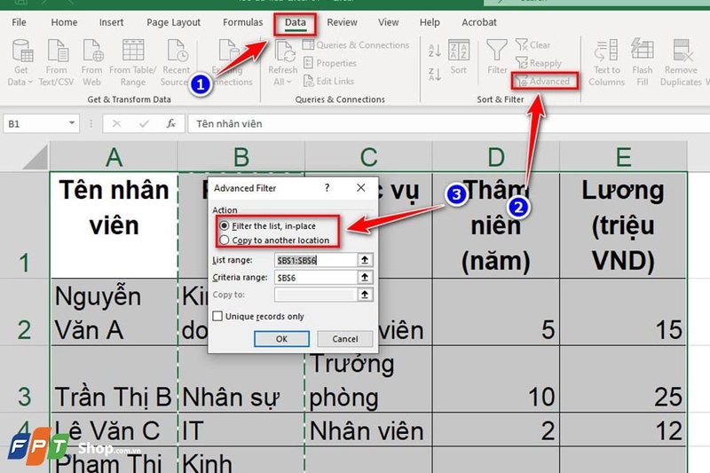
Task: Run Flash Fill
Action: (642, 62)
